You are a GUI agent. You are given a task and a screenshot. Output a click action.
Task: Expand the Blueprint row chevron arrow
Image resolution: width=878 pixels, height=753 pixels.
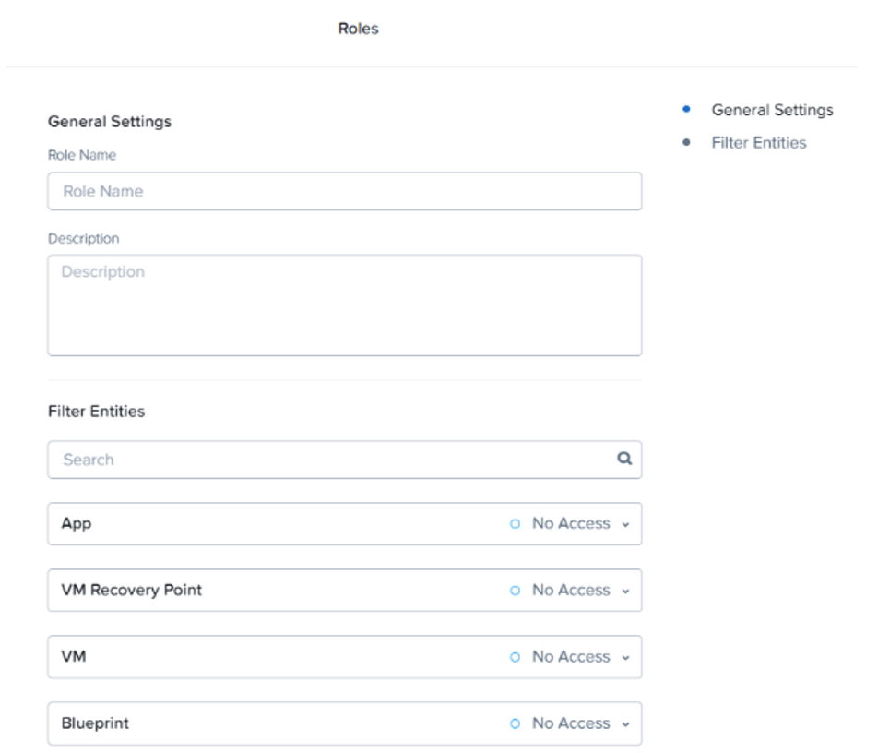click(x=626, y=724)
